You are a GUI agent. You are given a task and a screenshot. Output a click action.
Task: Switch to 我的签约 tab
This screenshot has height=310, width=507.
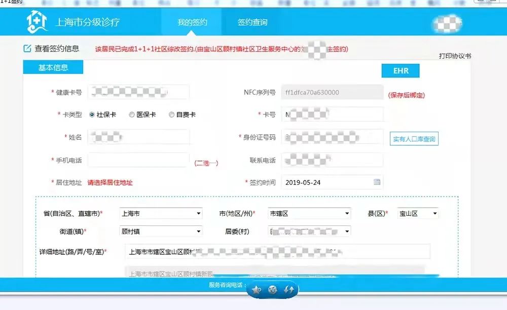click(x=192, y=22)
